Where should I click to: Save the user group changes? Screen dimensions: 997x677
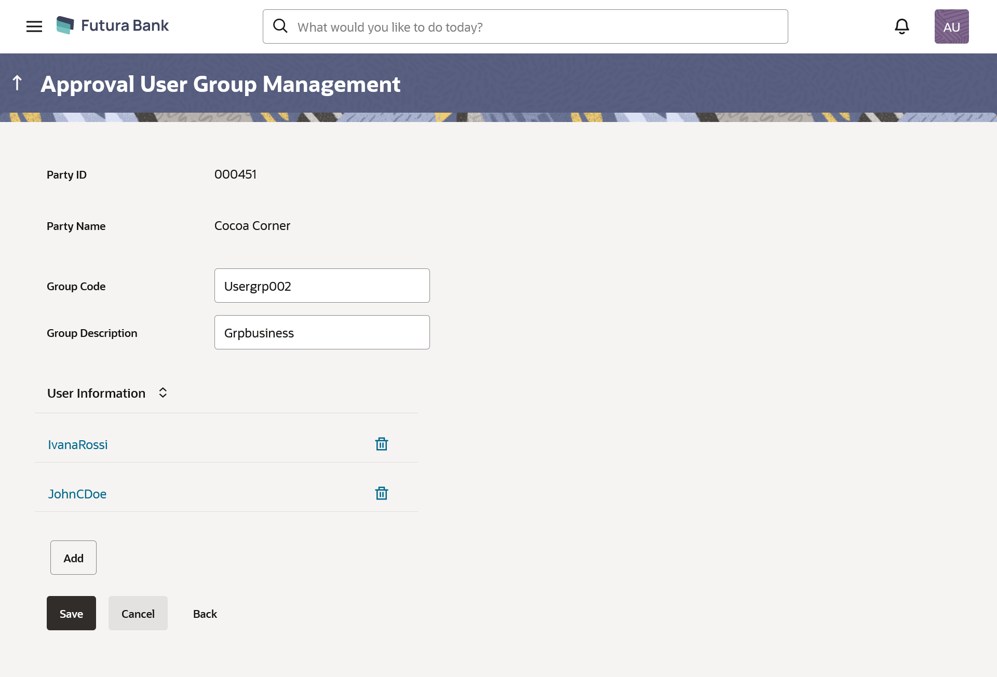click(71, 614)
